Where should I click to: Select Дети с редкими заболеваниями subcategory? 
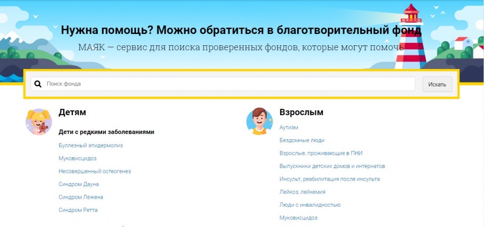pyautogui.click(x=106, y=132)
